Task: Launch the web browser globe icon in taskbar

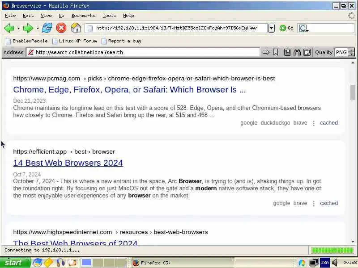Action: (37, 263)
